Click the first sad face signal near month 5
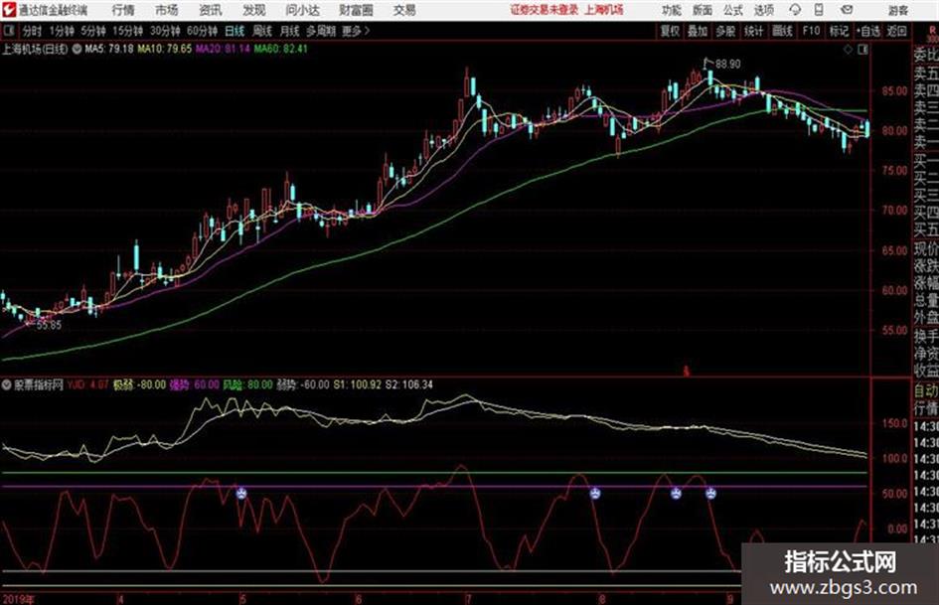Viewport: 939px width, 605px height. click(240, 494)
